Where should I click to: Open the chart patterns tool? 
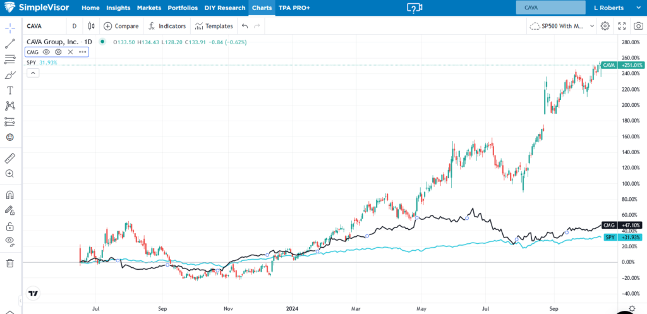click(10, 106)
